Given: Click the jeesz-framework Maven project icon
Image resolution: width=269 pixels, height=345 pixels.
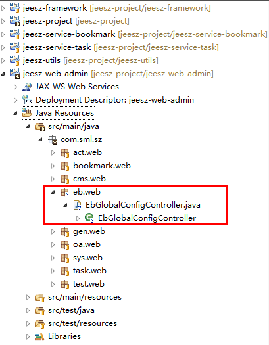Looking at the screenshot, I should 14,8.
